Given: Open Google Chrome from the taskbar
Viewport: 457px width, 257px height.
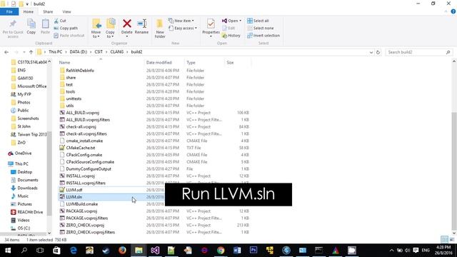Looking at the screenshot, I should pos(221,251).
